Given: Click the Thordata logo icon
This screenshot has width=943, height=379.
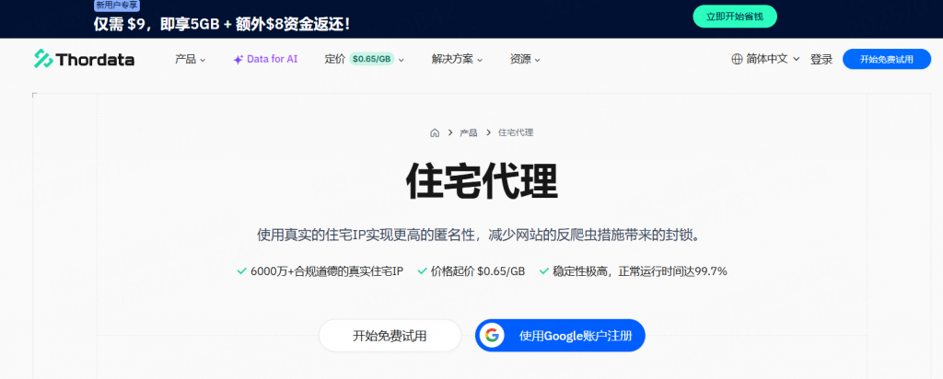Looking at the screenshot, I should [43, 59].
